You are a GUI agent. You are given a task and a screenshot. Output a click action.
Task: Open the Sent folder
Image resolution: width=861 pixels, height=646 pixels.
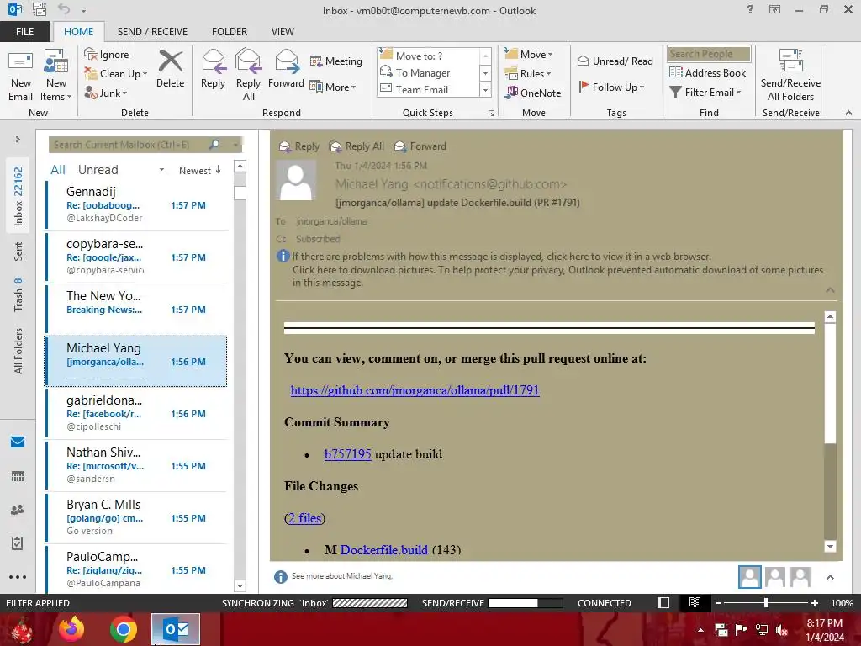pos(18,252)
